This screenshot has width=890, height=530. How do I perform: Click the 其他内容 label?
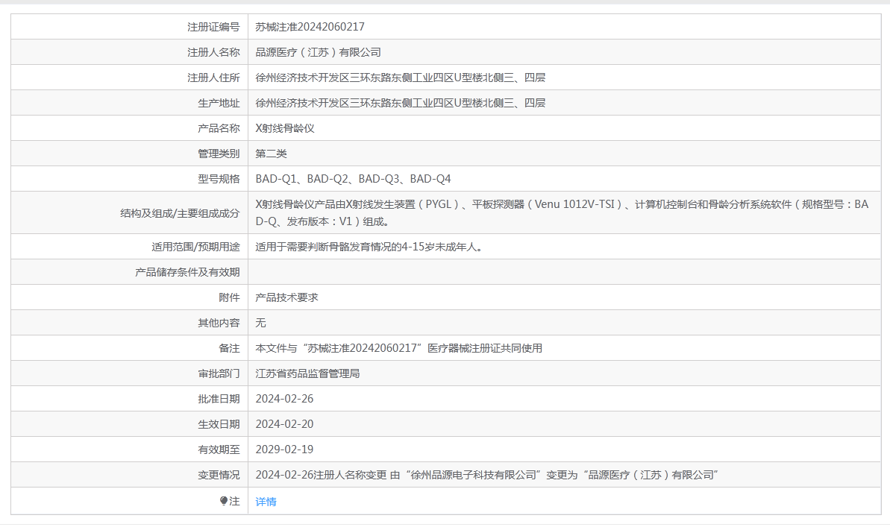[x=219, y=323]
